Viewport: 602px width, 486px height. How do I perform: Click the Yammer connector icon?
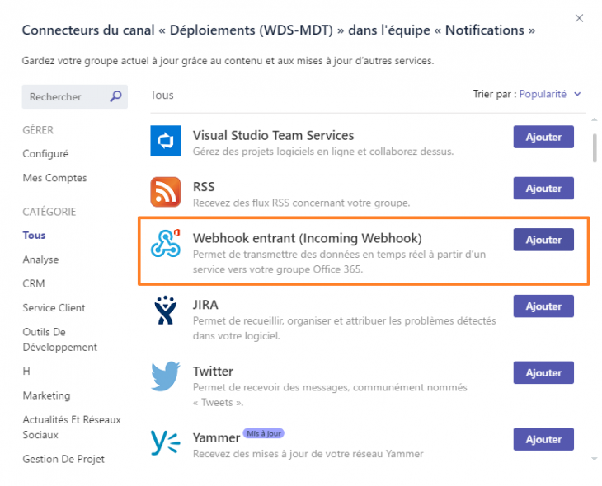(x=166, y=442)
